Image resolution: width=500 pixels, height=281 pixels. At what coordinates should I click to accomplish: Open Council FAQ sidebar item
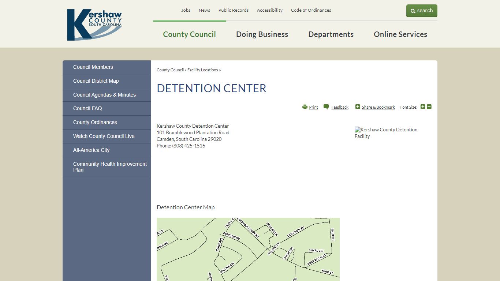[107, 109]
